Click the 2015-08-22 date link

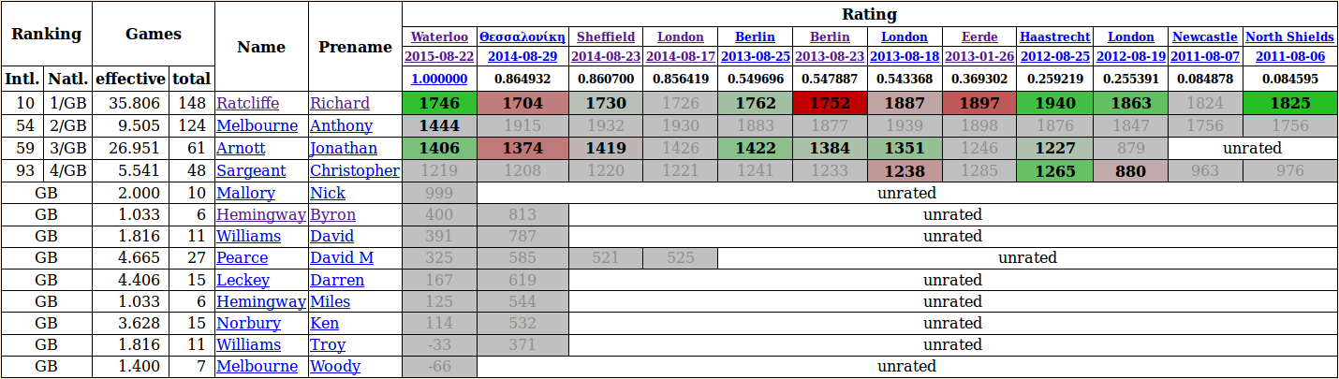439,57
